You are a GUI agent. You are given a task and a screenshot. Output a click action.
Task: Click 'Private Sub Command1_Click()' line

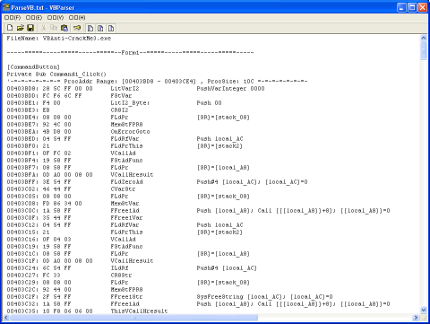pos(56,74)
